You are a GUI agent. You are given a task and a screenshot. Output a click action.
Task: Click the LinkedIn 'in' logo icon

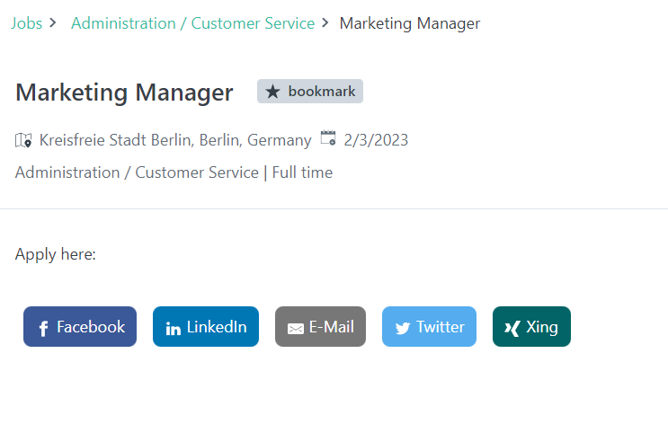[173, 328]
